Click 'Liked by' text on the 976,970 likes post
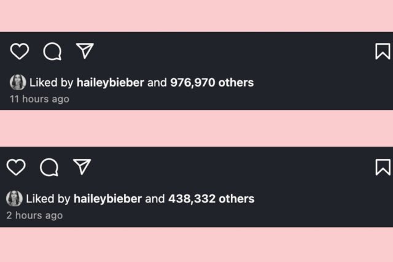This screenshot has height=262, width=393. tap(52, 83)
